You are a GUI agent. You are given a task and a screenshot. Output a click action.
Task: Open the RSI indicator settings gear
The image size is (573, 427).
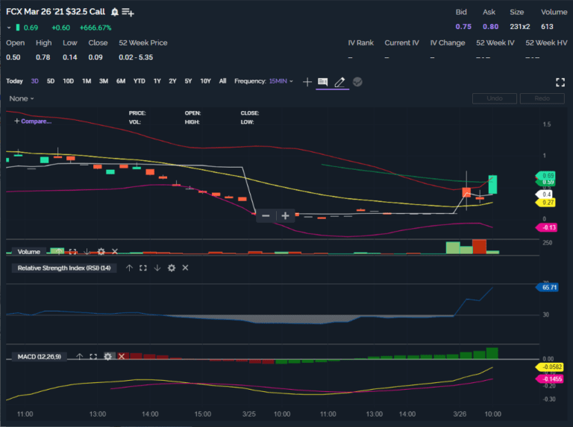coord(172,268)
